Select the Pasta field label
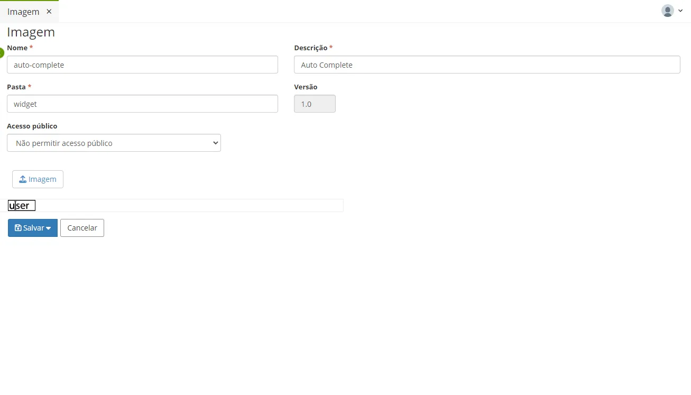The image size is (691, 395). click(16, 87)
